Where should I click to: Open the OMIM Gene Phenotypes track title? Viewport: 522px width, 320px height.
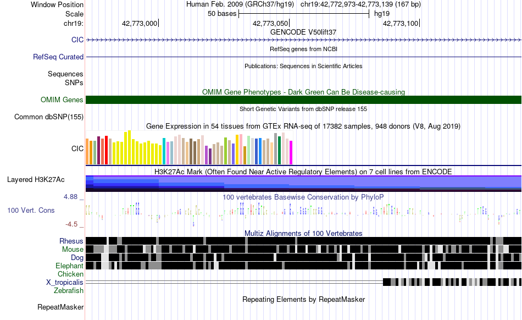[x=303, y=92]
